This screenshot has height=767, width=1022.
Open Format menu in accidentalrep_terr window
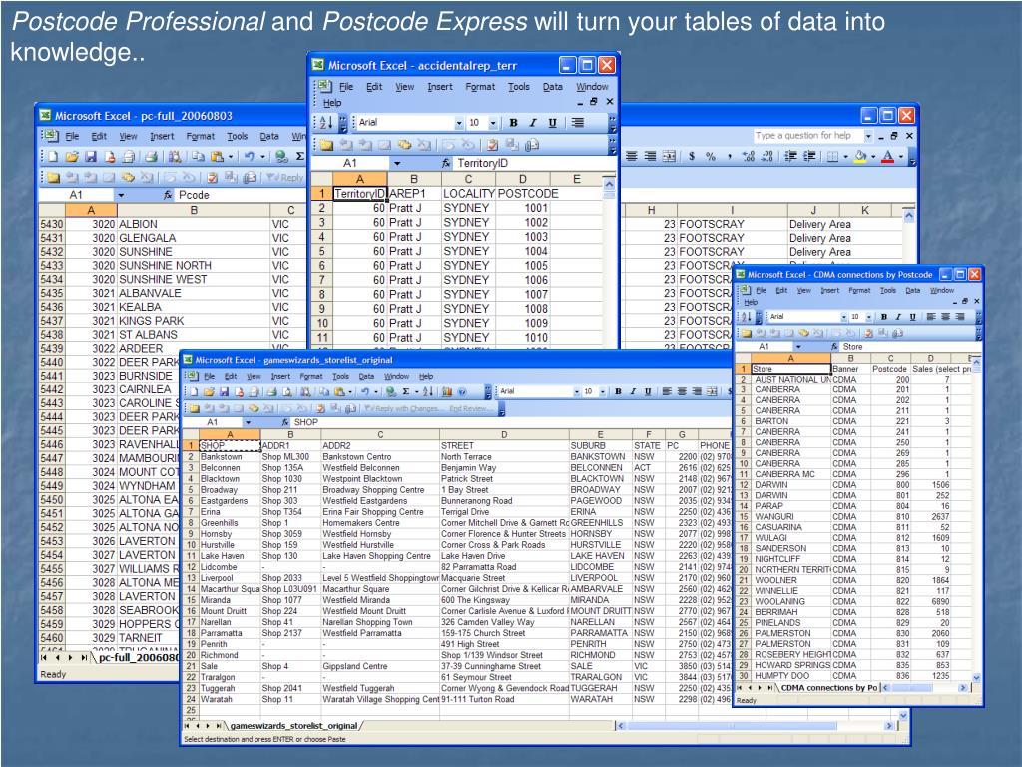pos(480,87)
